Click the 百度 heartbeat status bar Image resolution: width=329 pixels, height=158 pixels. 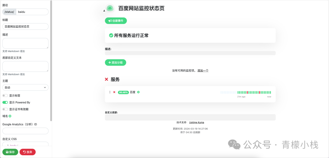tap(246, 93)
